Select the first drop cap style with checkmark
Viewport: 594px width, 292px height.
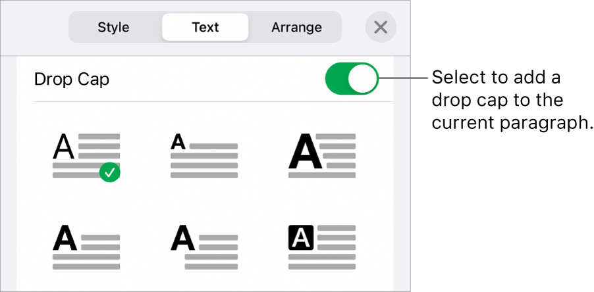click(86, 156)
